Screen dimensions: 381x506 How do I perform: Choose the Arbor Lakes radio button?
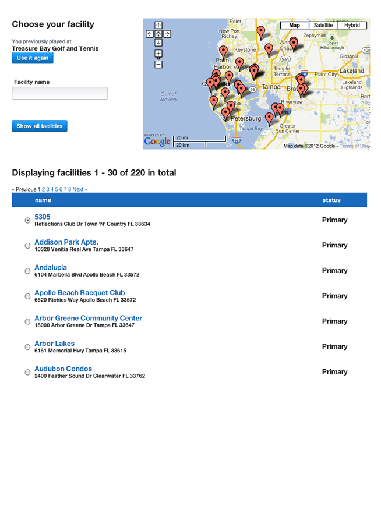pyautogui.click(x=27, y=347)
